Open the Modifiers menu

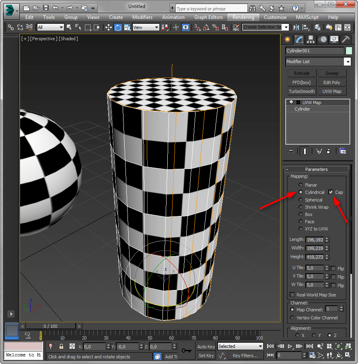coord(142,17)
